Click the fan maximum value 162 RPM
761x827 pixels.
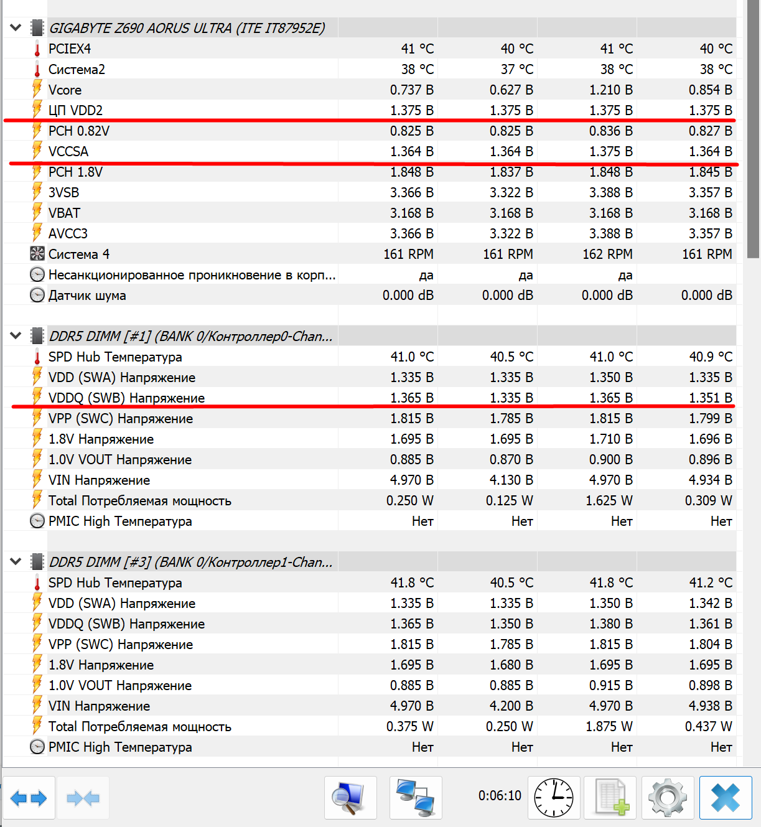pos(607,254)
